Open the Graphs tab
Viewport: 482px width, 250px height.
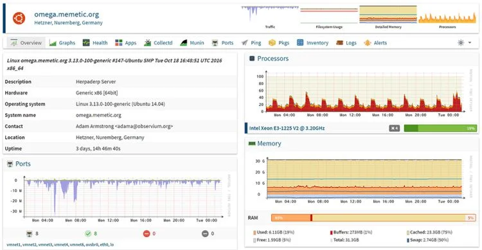tap(62, 43)
